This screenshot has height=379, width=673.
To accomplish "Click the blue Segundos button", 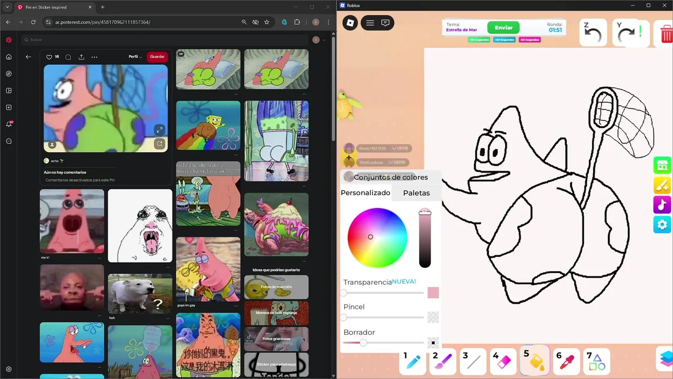I will 504,40.
